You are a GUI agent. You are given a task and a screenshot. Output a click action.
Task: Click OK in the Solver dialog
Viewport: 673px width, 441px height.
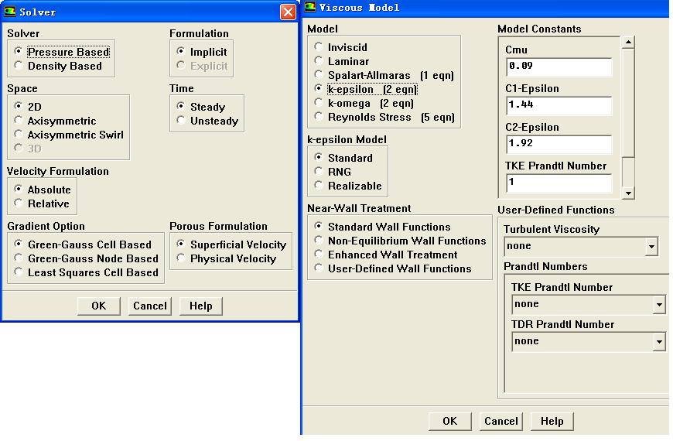point(98,306)
